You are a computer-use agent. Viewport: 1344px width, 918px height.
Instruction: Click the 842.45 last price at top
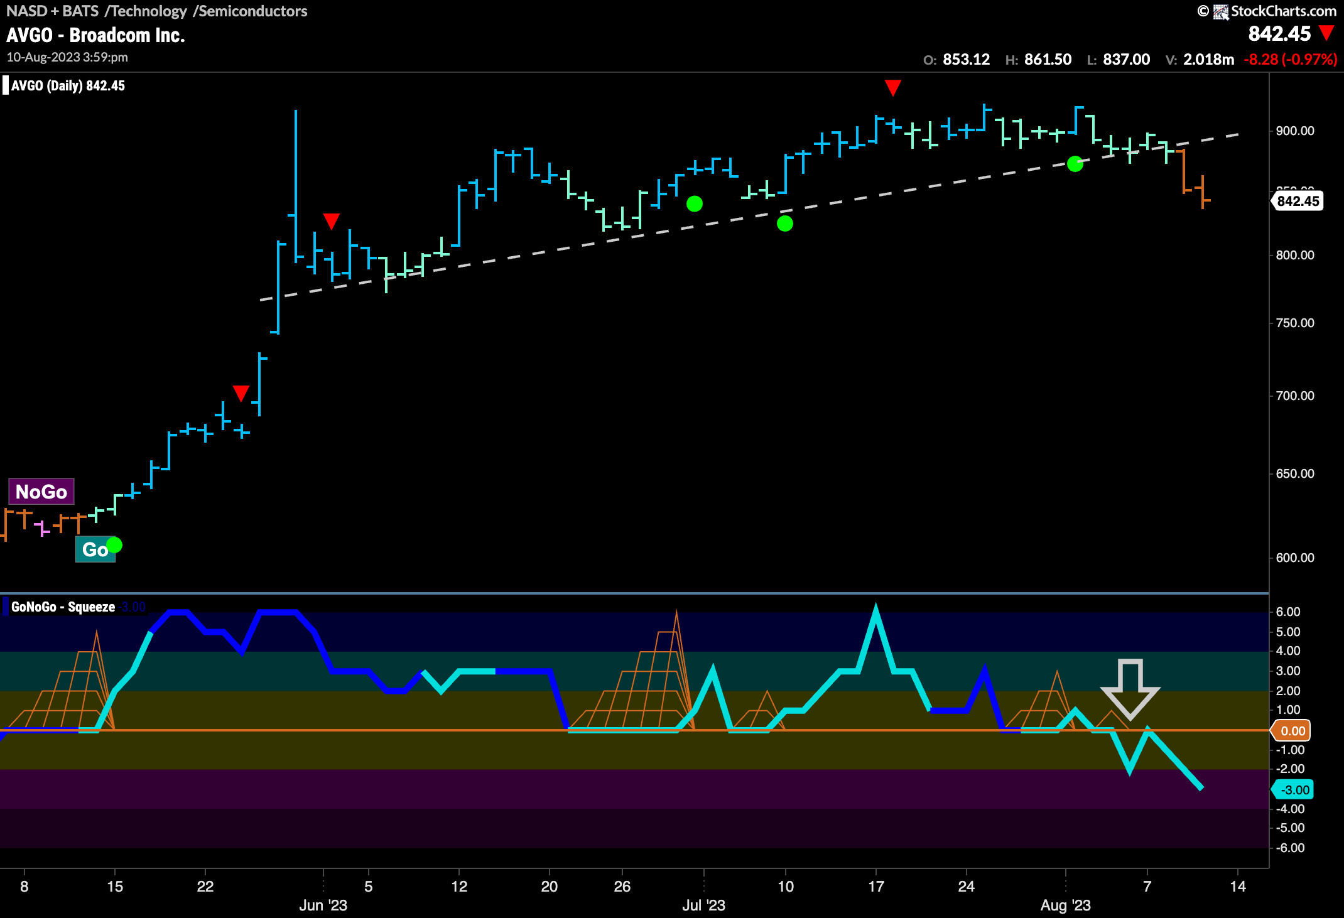[x=1279, y=33]
